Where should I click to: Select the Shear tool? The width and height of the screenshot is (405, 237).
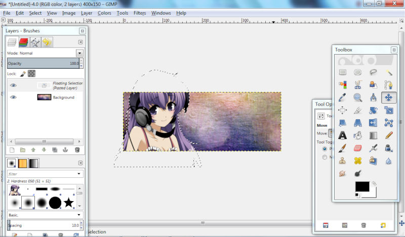point(343,123)
